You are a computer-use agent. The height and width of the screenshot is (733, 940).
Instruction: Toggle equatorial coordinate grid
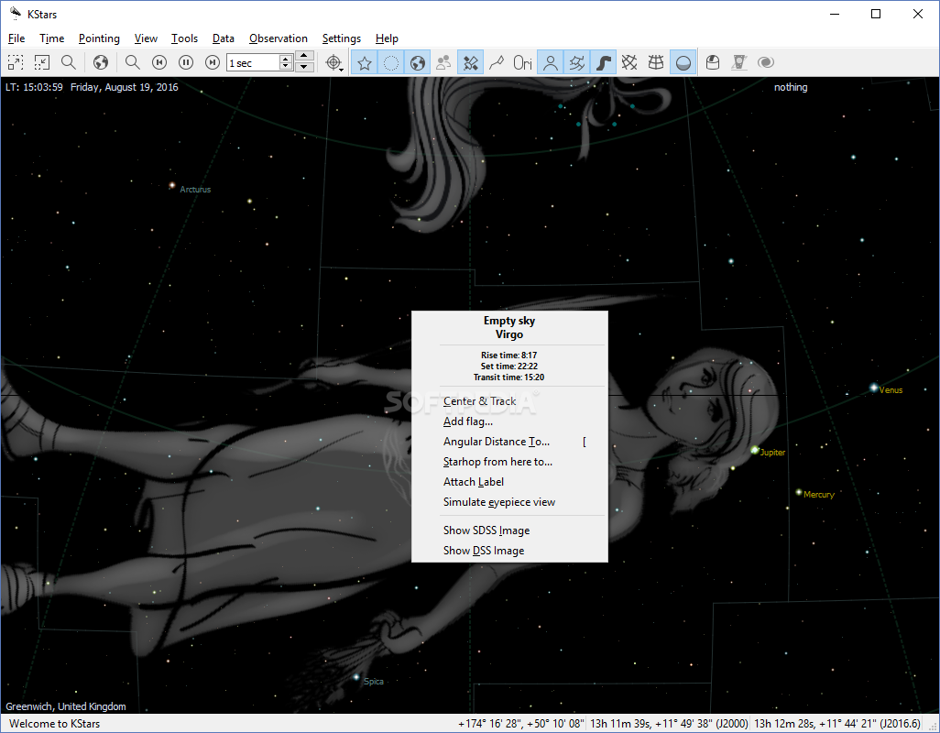pyautogui.click(x=629, y=62)
